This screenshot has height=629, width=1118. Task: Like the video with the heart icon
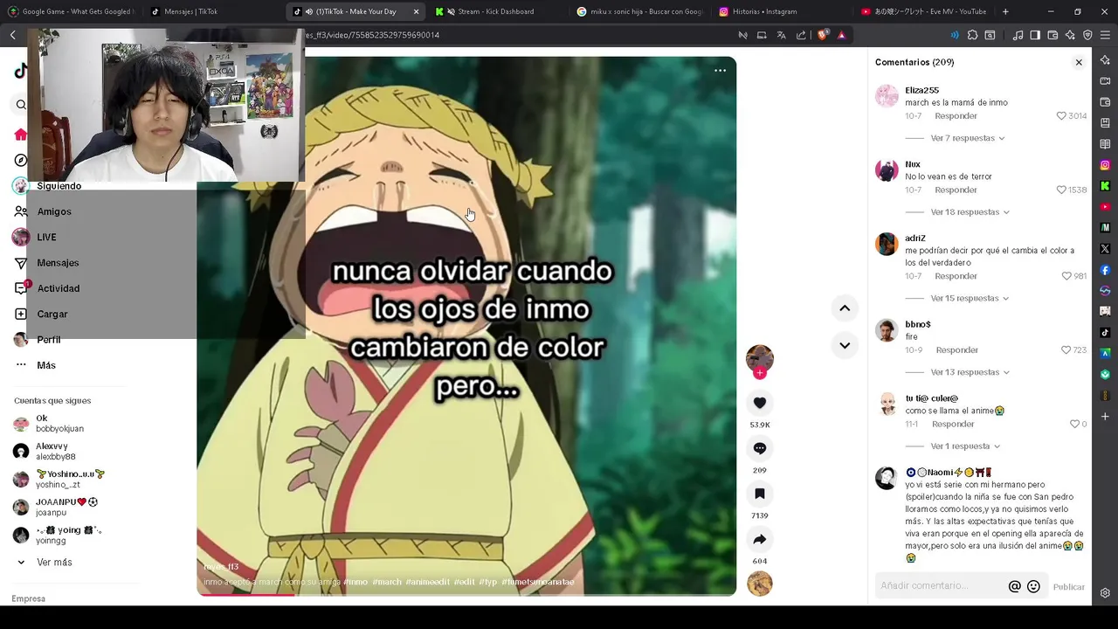(760, 403)
